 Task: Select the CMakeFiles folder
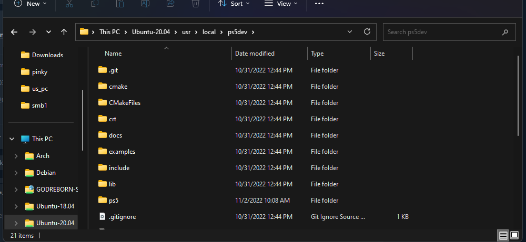point(125,103)
